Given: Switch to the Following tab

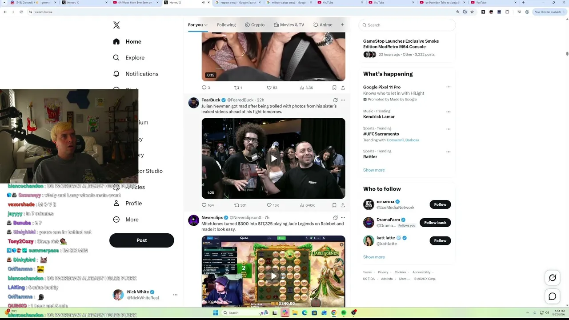Looking at the screenshot, I should click(226, 25).
